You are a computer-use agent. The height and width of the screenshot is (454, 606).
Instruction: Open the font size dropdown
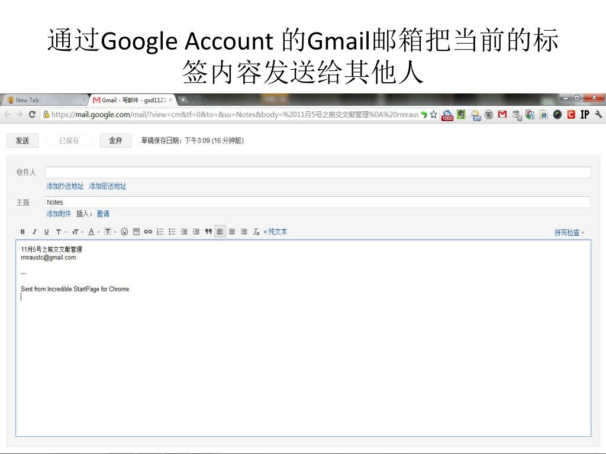coord(78,232)
